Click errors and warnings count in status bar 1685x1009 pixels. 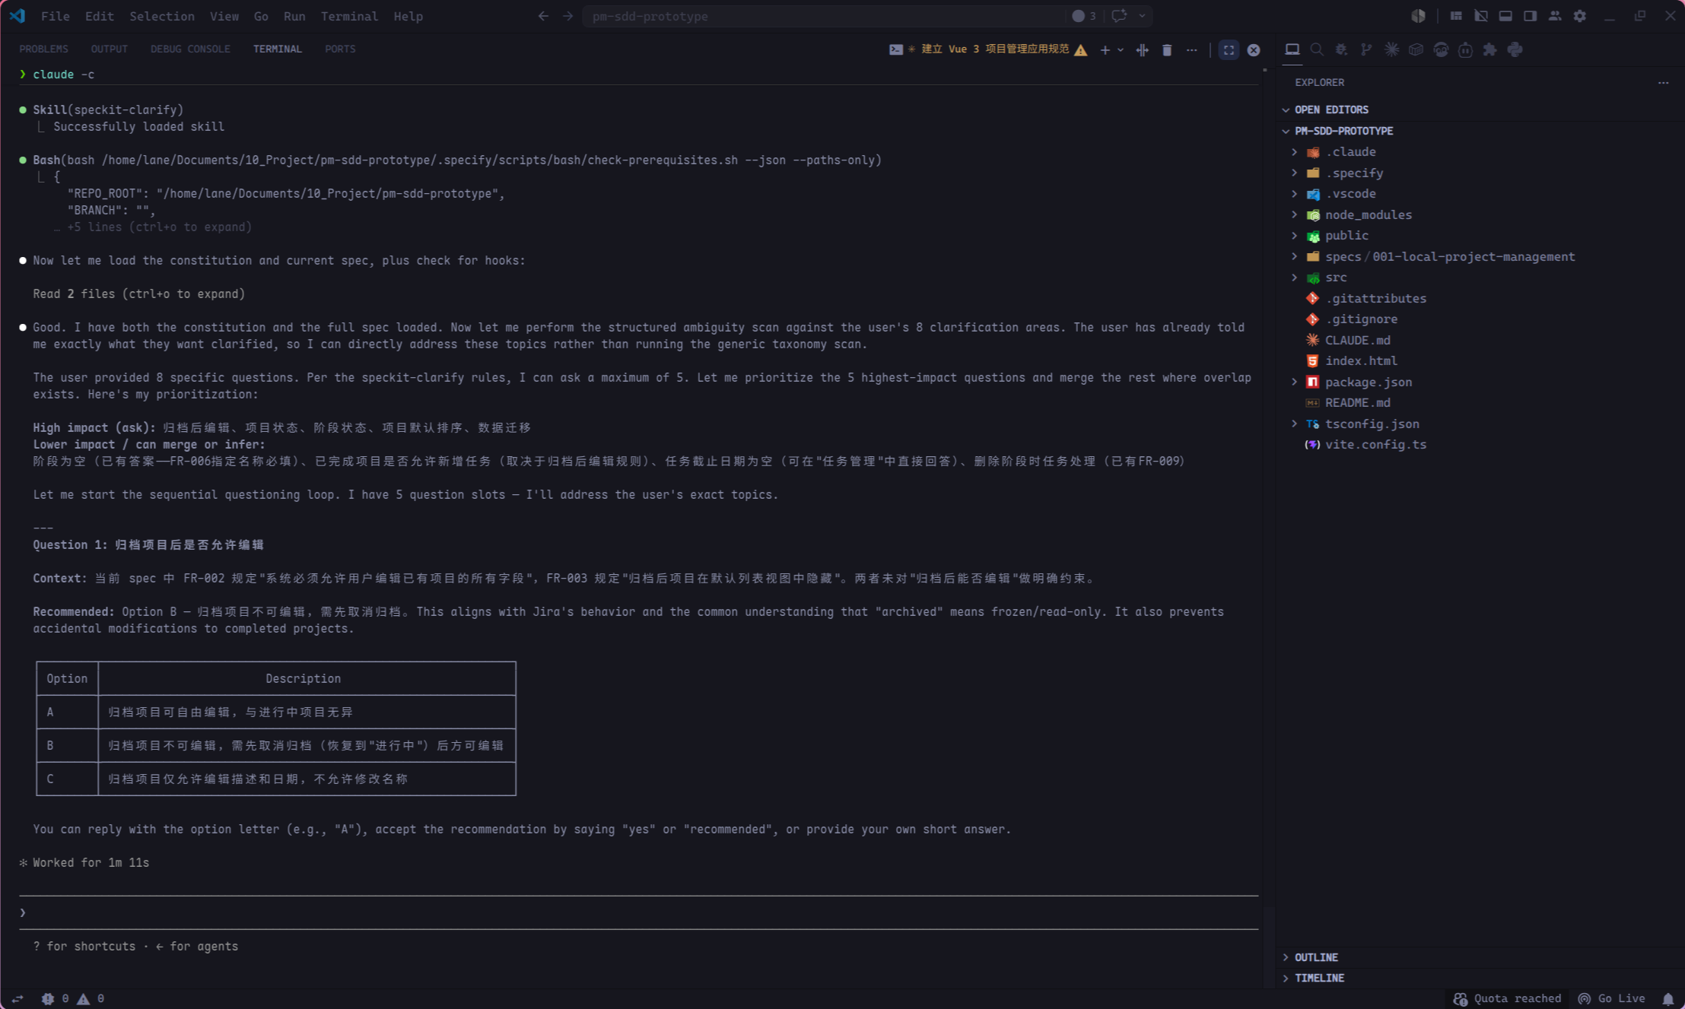click(73, 999)
